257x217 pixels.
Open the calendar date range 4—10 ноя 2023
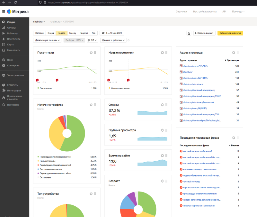pos(112,33)
